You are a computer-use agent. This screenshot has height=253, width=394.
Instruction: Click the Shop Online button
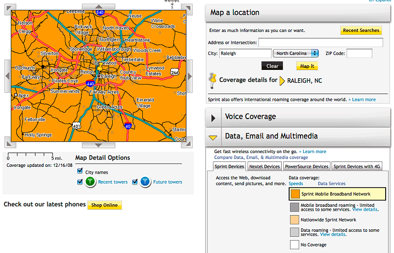[x=104, y=205]
